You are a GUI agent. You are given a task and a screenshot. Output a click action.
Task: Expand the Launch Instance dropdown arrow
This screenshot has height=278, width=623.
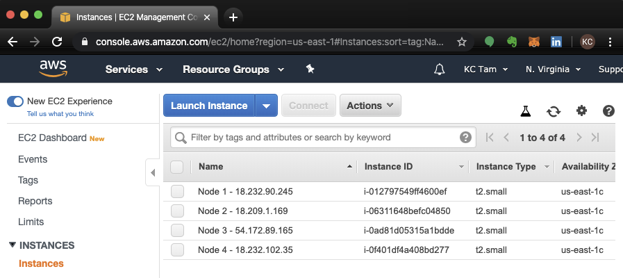coord(267,106)
